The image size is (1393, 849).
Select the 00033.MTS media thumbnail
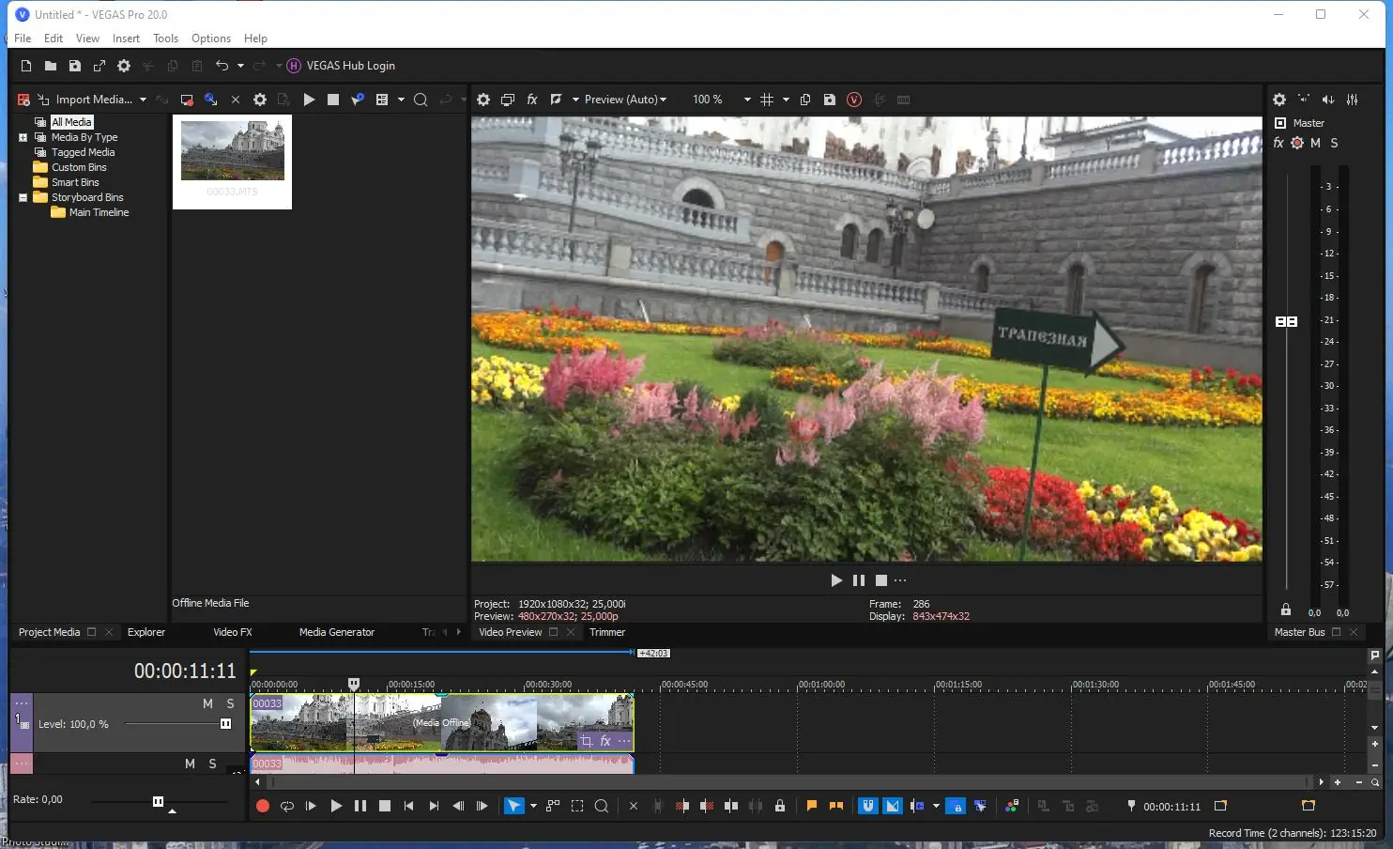tap(233, 150)
